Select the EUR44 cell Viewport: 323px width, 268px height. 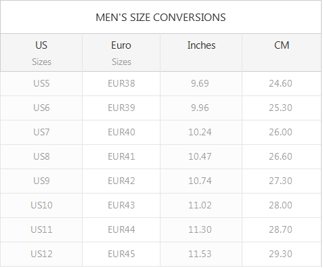pyautogui.click(x=121, y=229)
